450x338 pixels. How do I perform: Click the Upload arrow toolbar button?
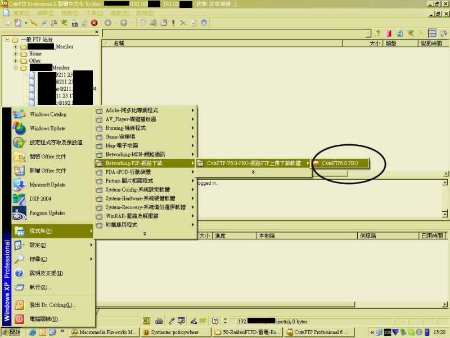[x=124, y=23]
